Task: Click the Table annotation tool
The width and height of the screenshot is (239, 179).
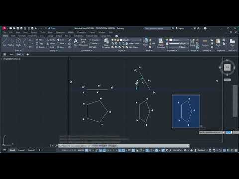Action: (93, 47)
